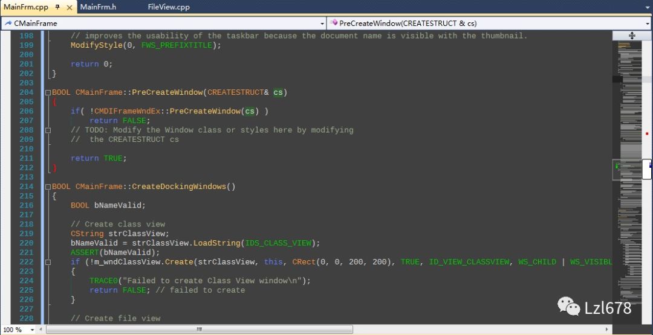Click the IDS_CLASS_VIEW resource identifier
This screenshot has height=335, width=653.
click(x=278, y=243)
